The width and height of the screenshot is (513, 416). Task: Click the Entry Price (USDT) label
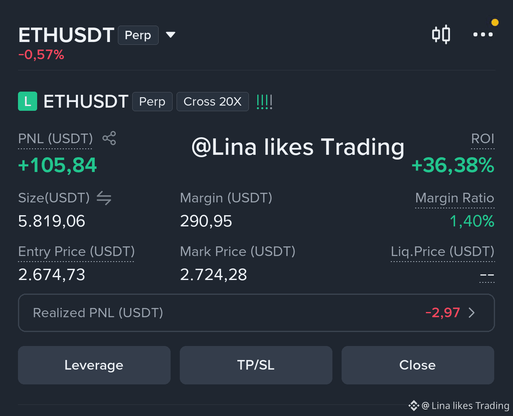click(76, 252)
